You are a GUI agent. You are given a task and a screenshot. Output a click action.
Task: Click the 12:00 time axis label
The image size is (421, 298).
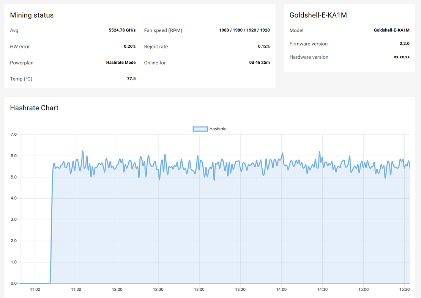click(117, 290)
